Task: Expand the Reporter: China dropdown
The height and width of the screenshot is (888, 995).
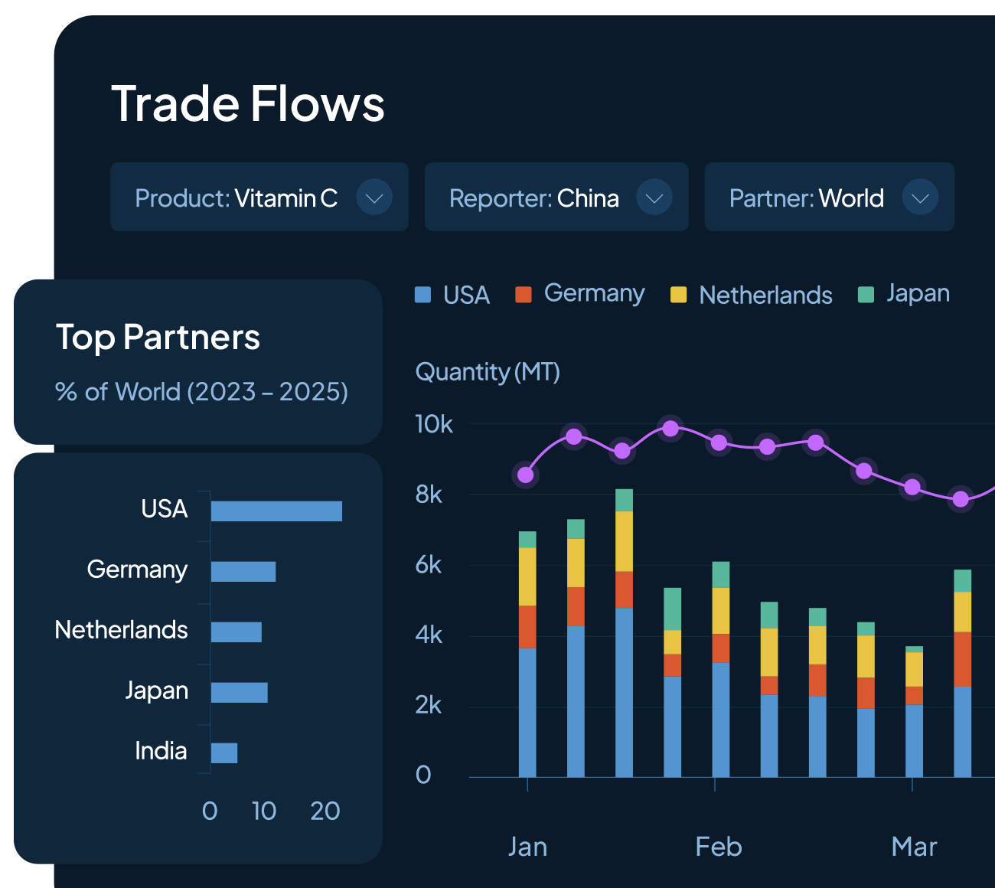Action: tap(556, 198)
